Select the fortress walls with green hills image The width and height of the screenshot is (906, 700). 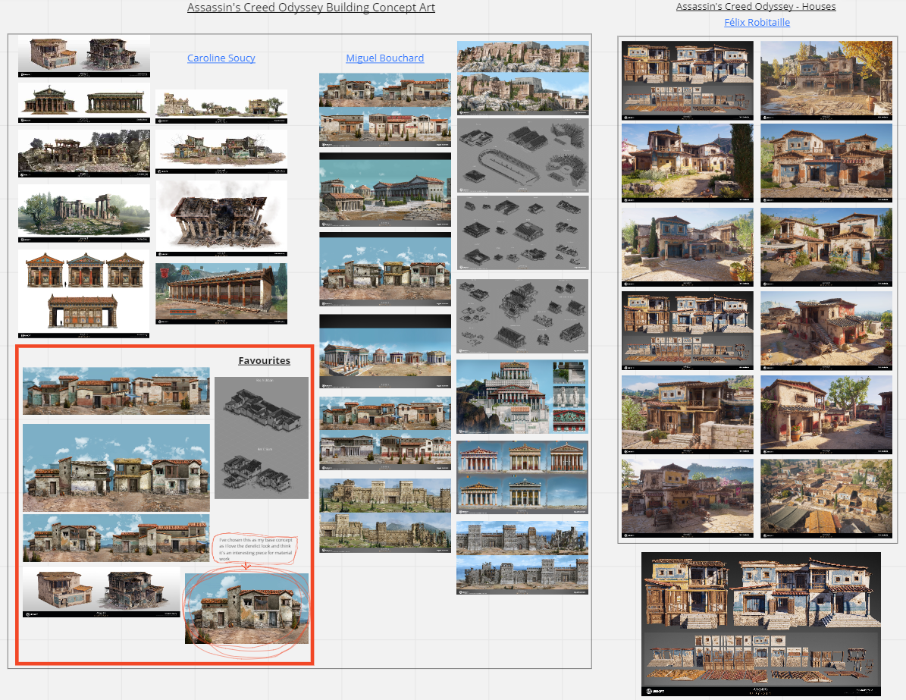click(x=385, y=515)
